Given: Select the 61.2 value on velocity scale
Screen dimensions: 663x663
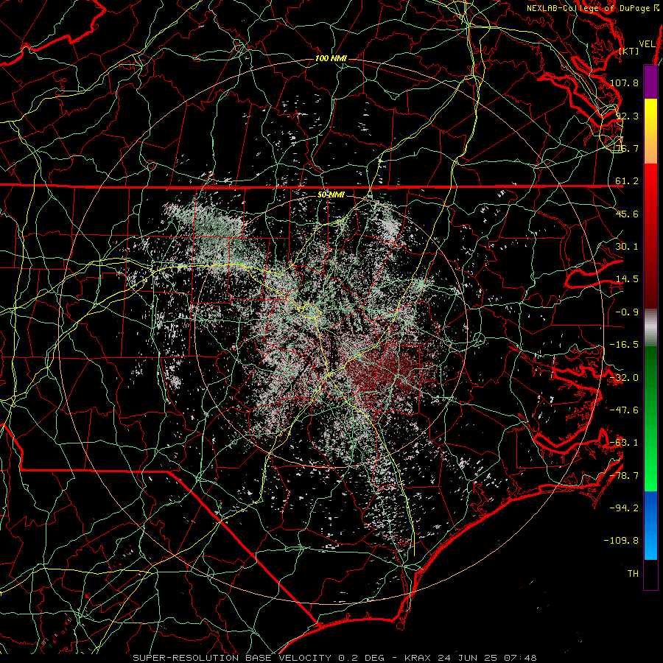Looking at the screenshot, I should tap(627, 181).
